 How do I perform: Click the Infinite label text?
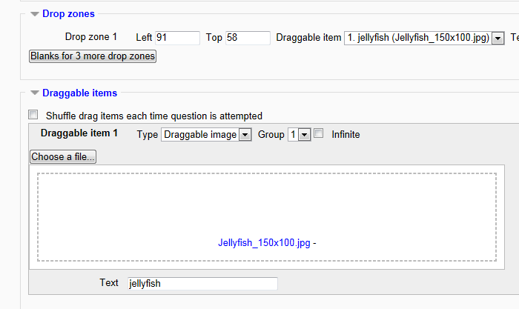pos(346,135)
